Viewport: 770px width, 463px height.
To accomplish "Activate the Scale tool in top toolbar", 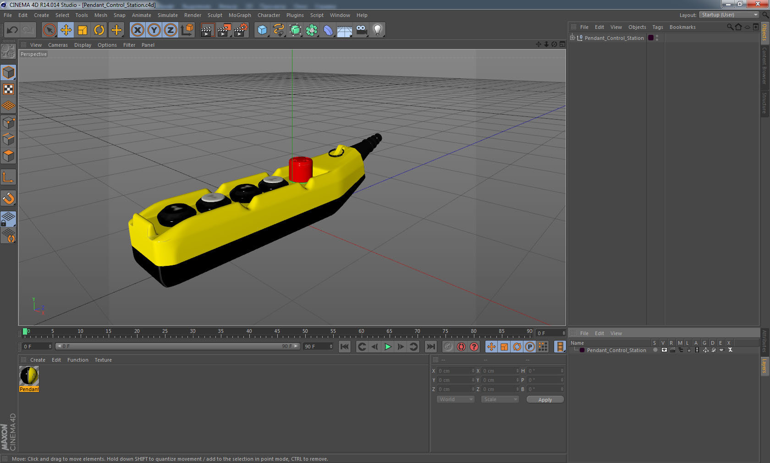I will 82,30.
